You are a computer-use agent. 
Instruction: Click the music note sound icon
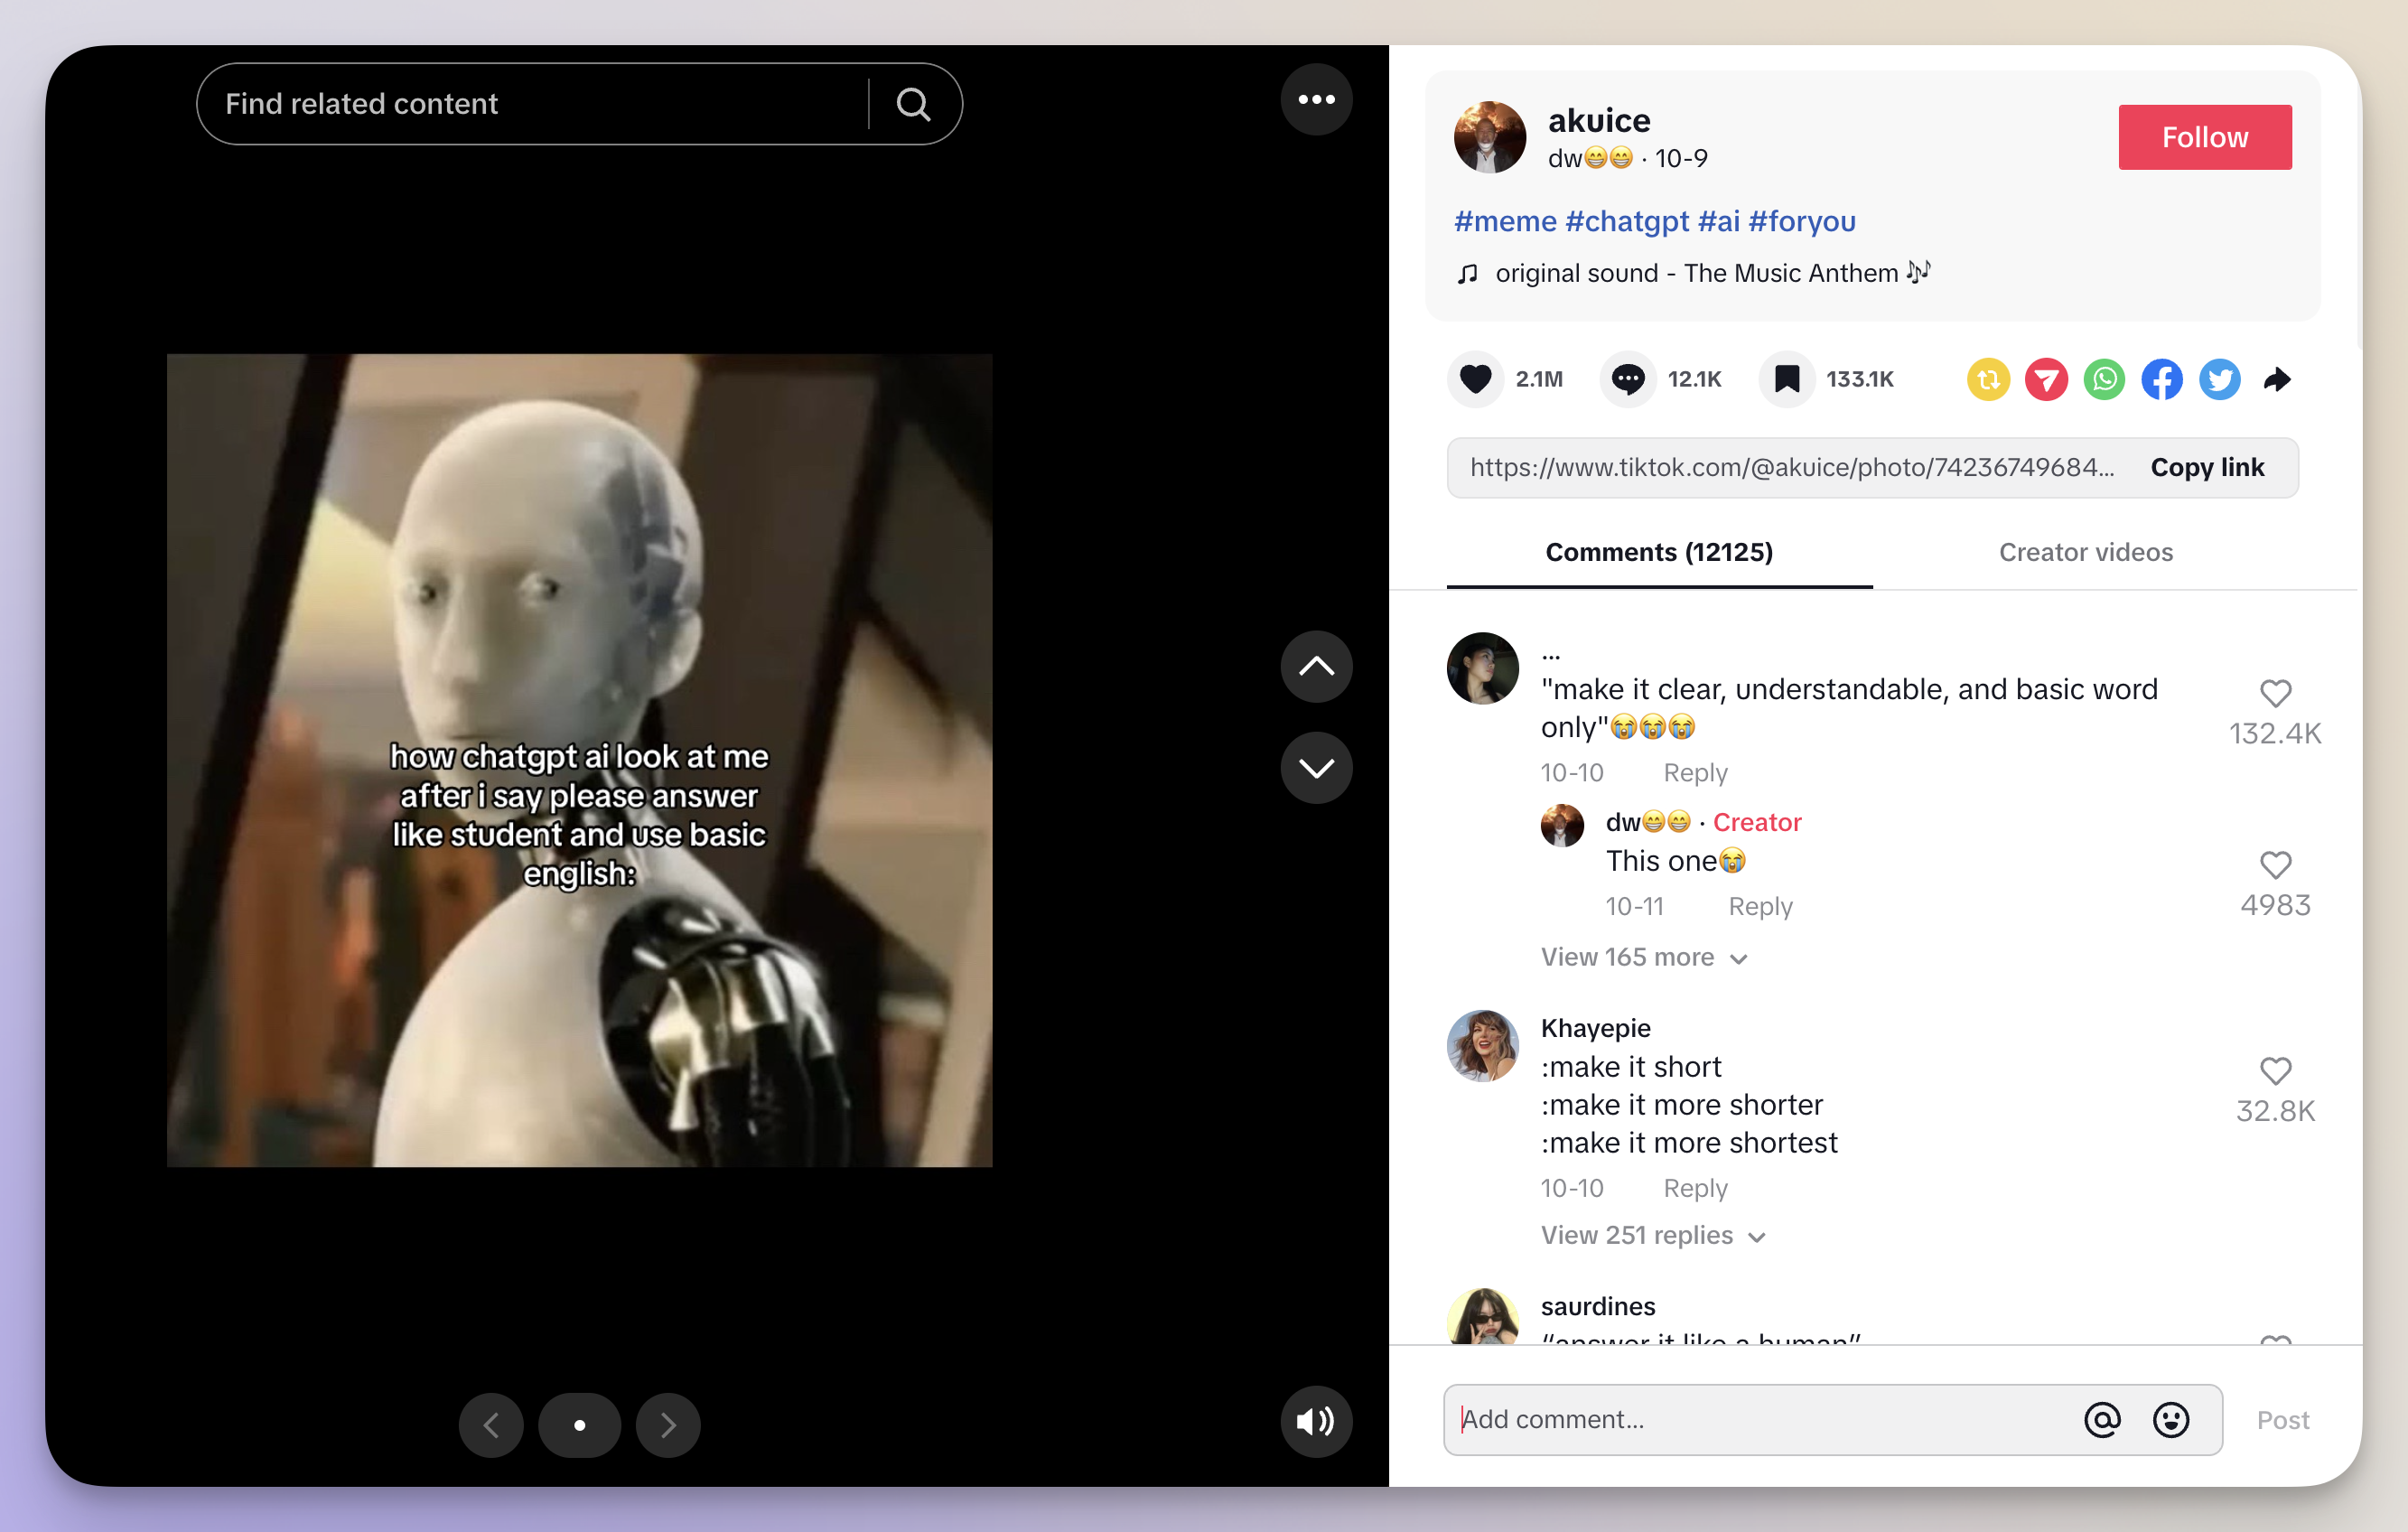tap(1467, 273)
